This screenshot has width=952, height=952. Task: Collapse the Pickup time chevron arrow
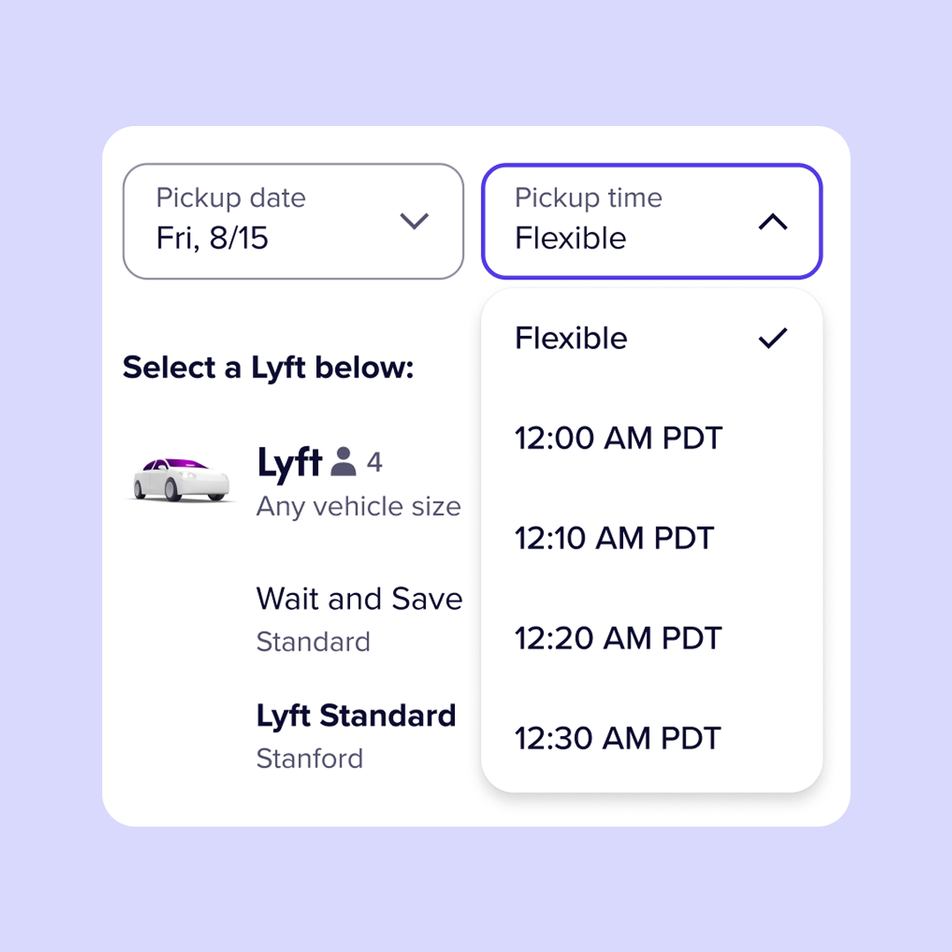click(772, 222)
